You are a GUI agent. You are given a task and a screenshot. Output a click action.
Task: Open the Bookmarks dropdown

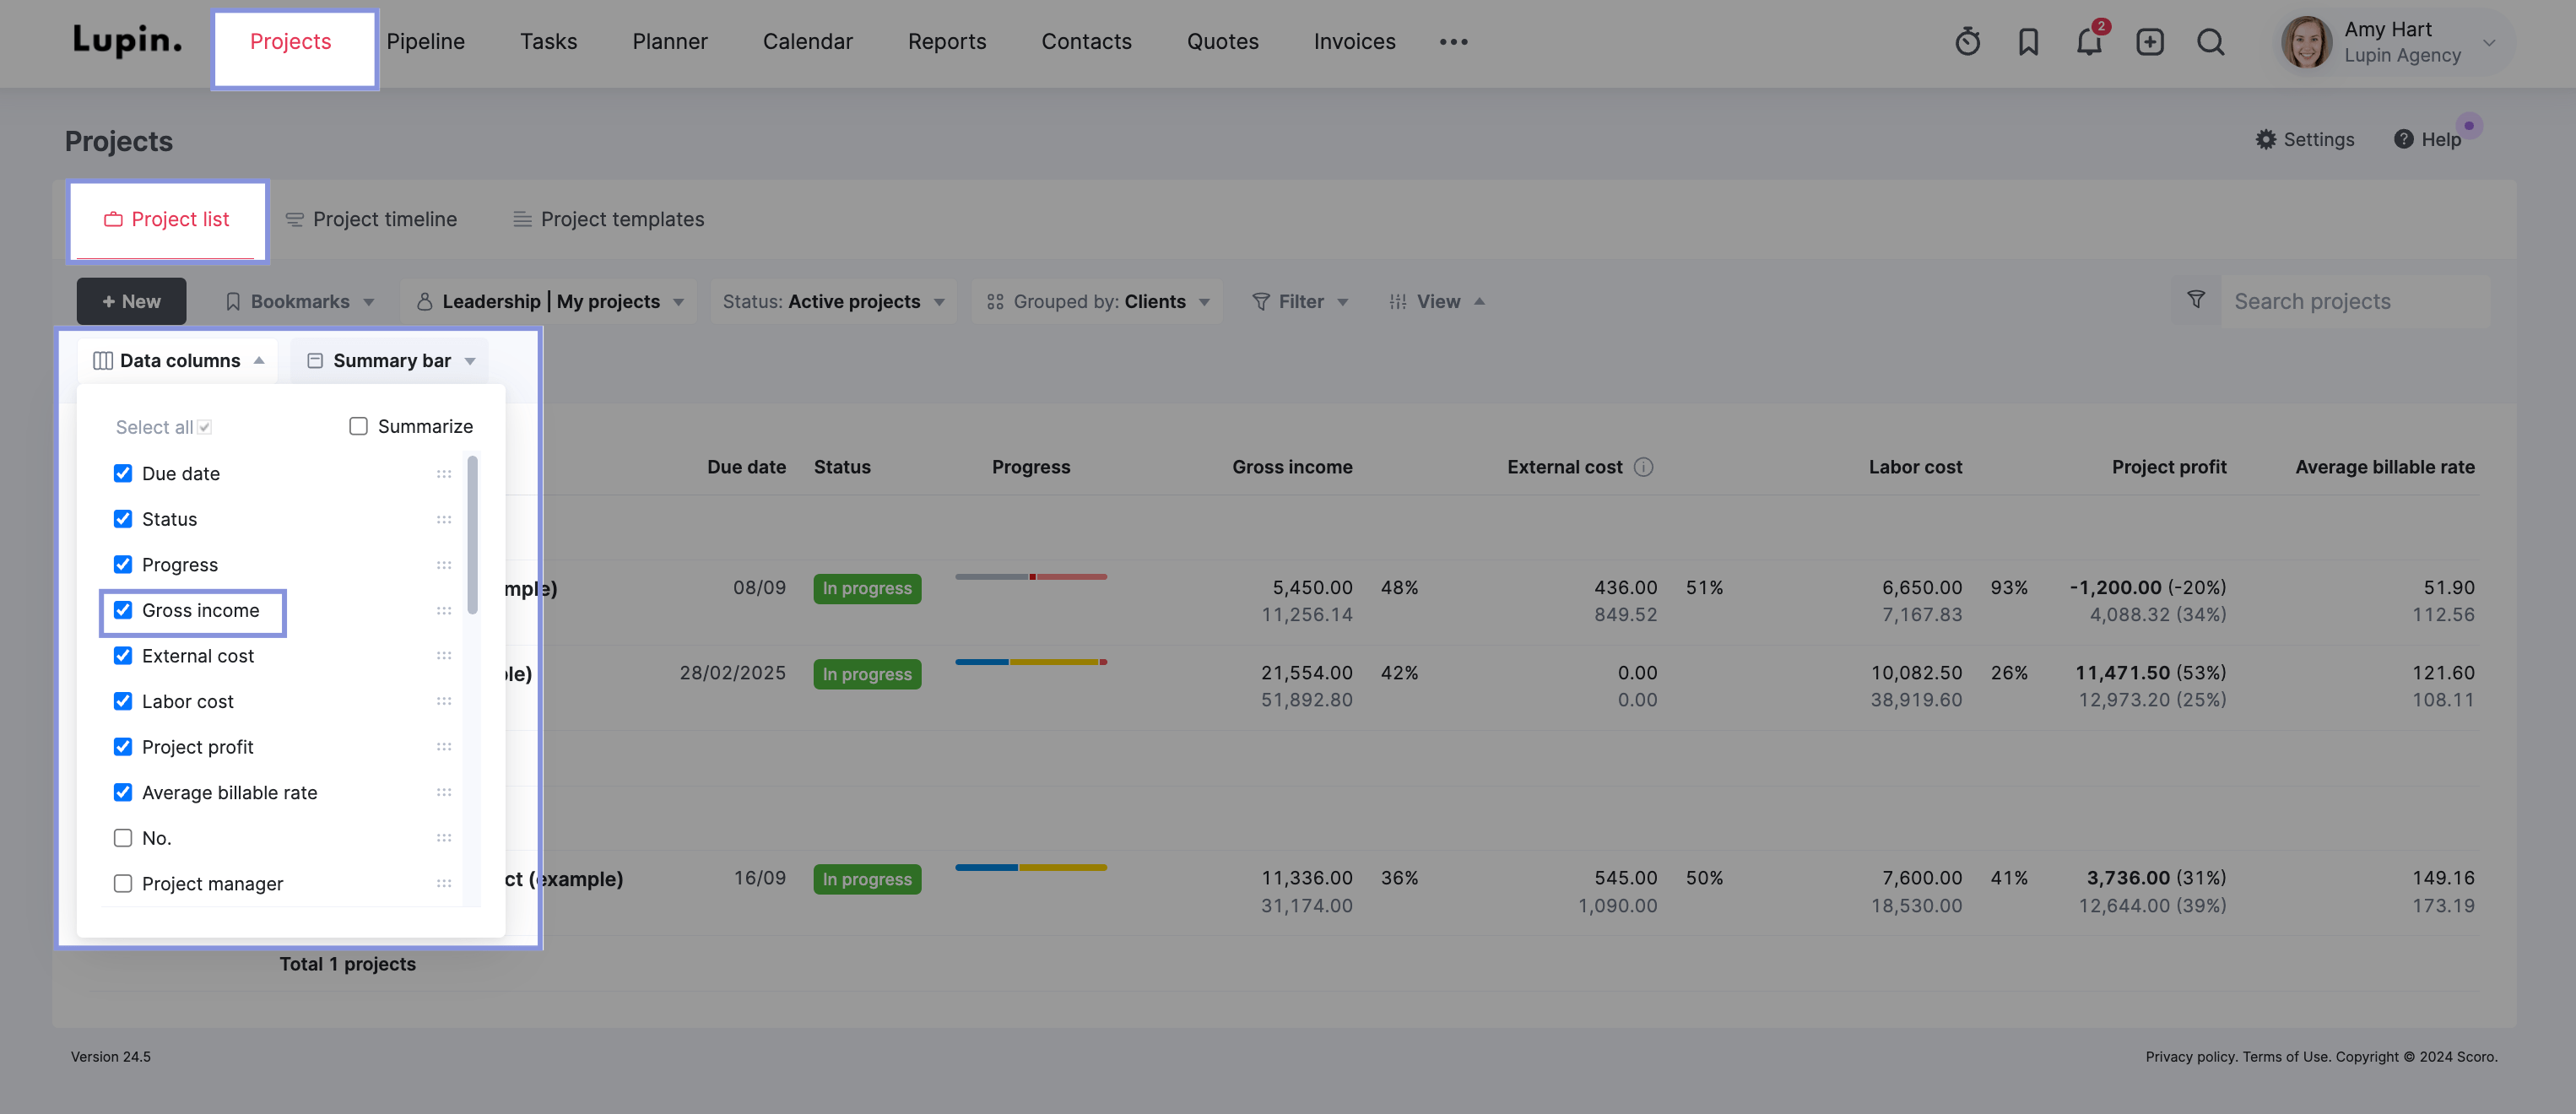[300, 301]
